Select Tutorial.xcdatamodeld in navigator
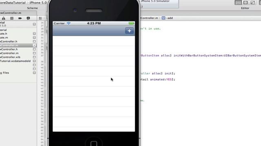The image size is (261, 146). (15, 61)
